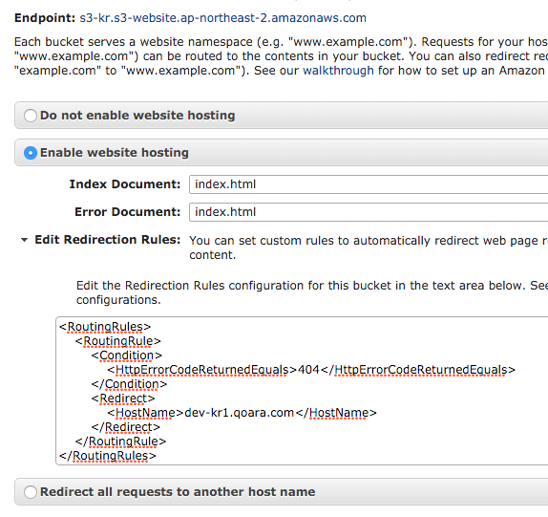Click the 'Edit Redirection Rules:' label
This screenshot has width=548, height=517.
108,240
